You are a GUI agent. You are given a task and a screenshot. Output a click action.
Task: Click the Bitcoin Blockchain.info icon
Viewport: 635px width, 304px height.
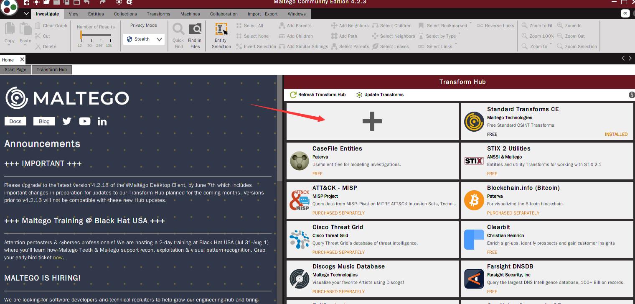474,200
